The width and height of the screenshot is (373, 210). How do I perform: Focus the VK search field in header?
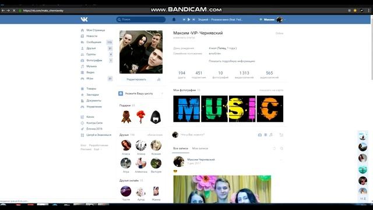pos(141,19)
